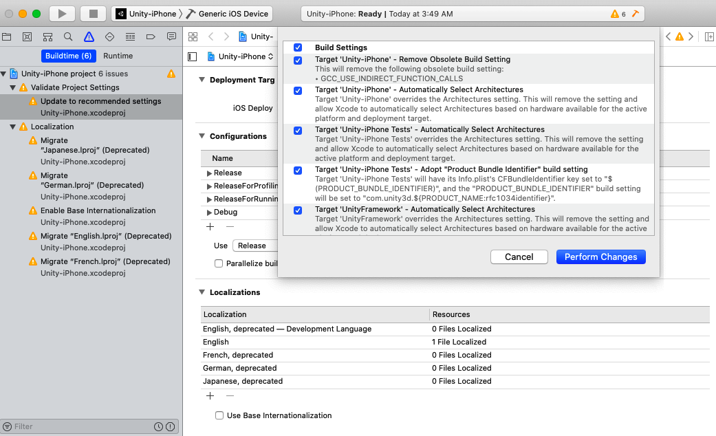Uncheck Unity-iPhone Automatically Select Architectures checkbox
The width and height of the screenshot is (716, 436).
(x=298, y=90)
